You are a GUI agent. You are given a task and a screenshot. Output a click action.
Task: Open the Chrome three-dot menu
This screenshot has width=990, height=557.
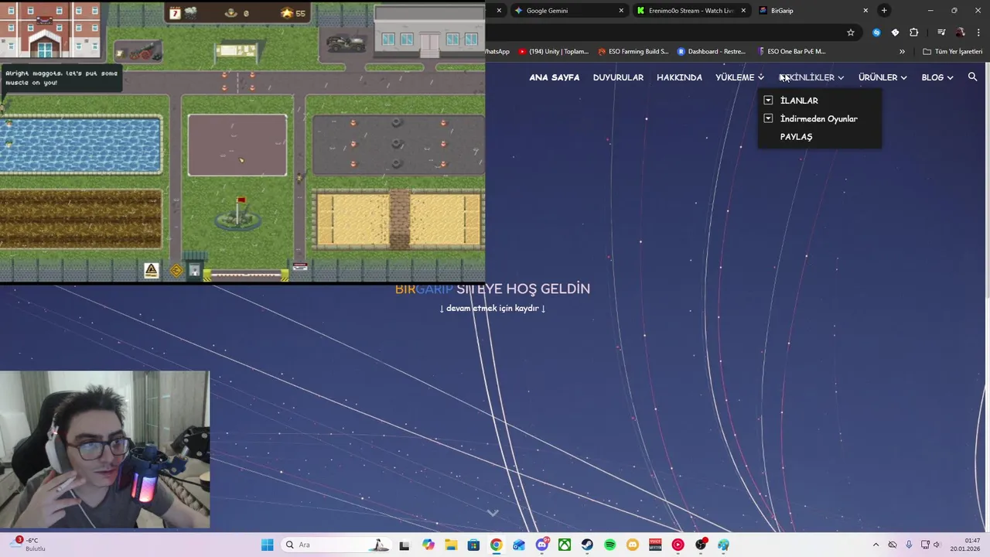(x=978, y=32)
